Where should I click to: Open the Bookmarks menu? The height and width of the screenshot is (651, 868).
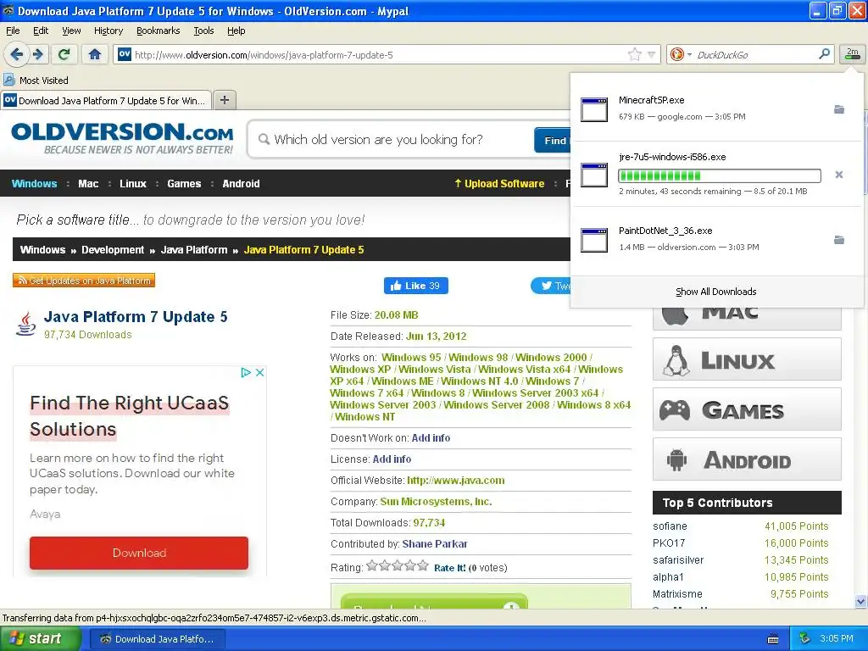coord(158,31)
